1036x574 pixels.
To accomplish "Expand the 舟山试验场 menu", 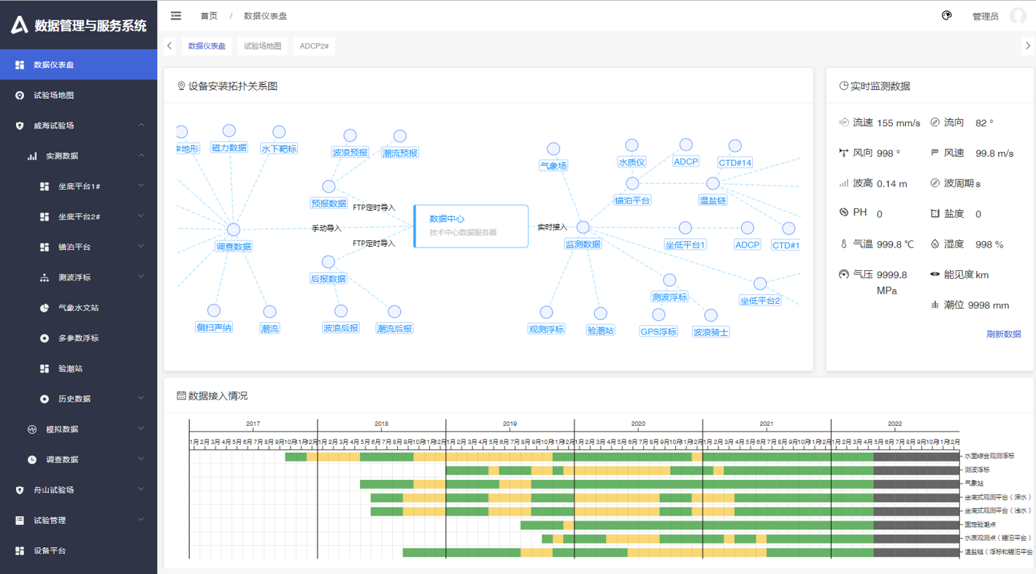I will [141, 490].
